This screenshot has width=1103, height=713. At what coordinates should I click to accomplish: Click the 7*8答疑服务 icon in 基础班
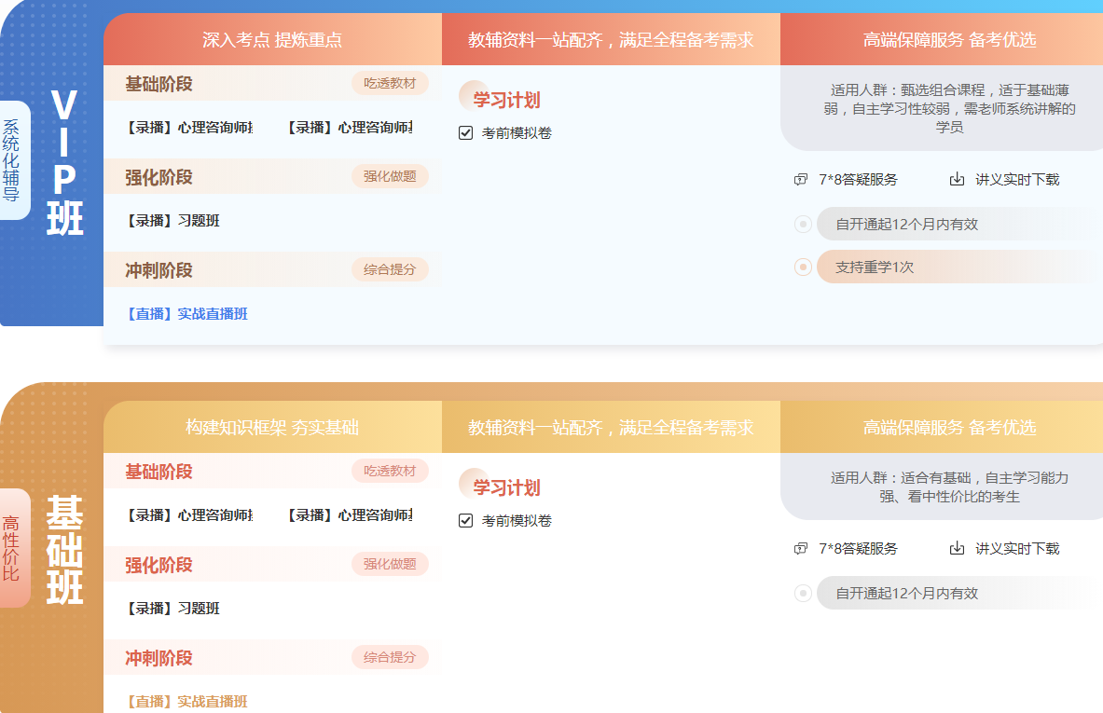coord(801,549)
